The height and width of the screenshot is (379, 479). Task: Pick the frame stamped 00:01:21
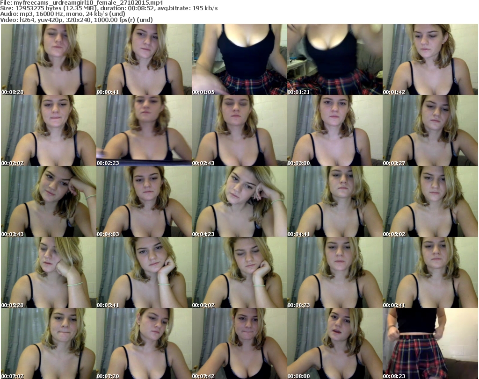click(335, 59)
